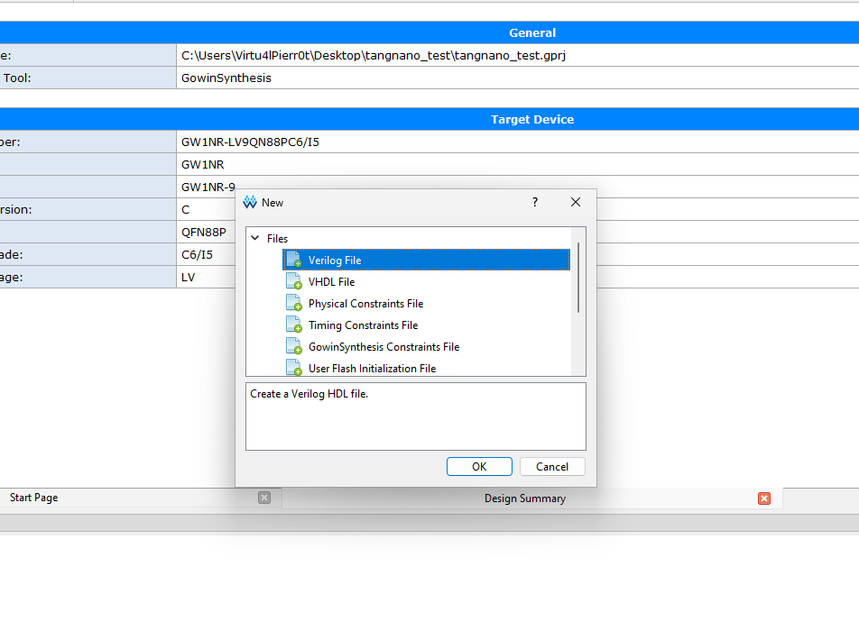Choose User Flash Initialization File entry
Viewport: 859px width, 631px height.
tap(372, 369)
